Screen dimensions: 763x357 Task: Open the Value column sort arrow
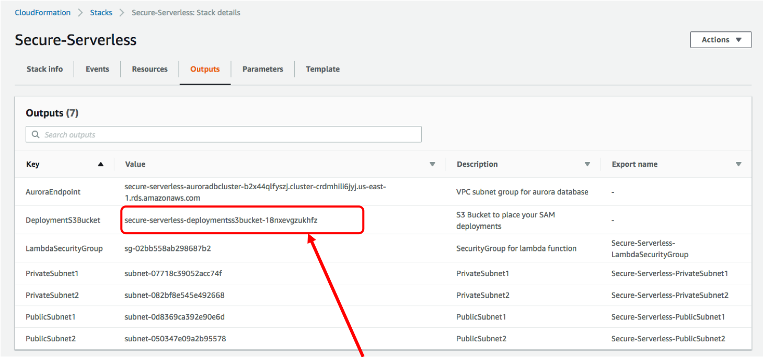(x=432, y=164)
